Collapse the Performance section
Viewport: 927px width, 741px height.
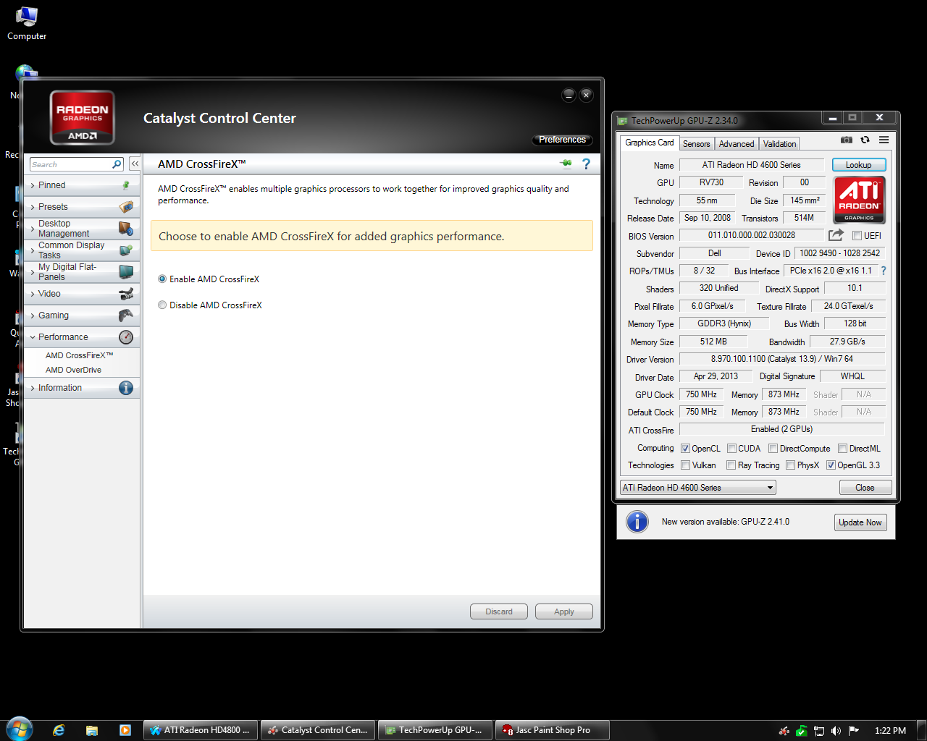tap(82, 337)
